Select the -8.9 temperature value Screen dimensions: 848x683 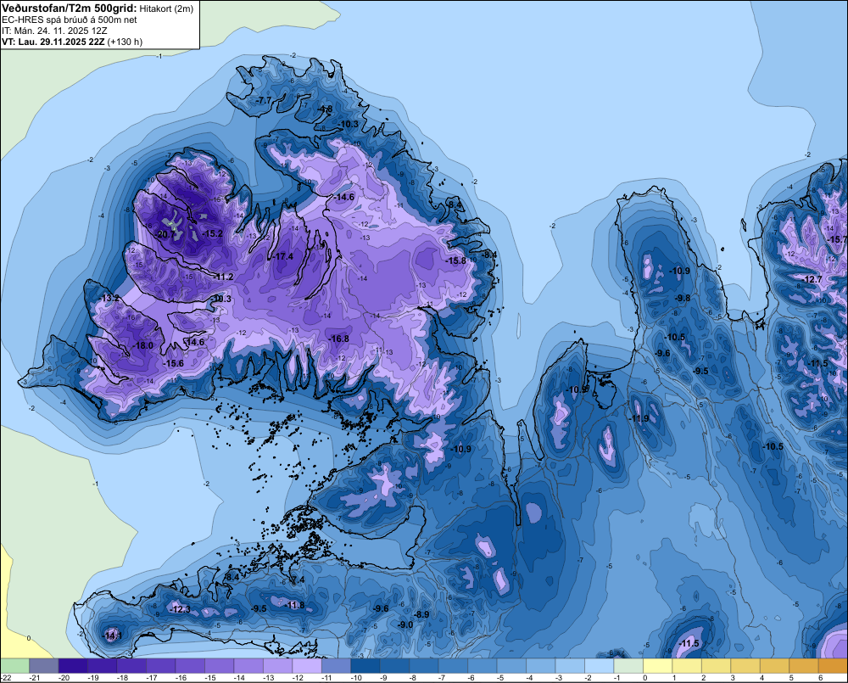click(421, 615)
